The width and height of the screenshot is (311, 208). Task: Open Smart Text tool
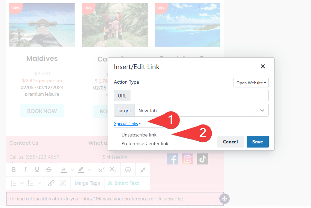point(123,183)
